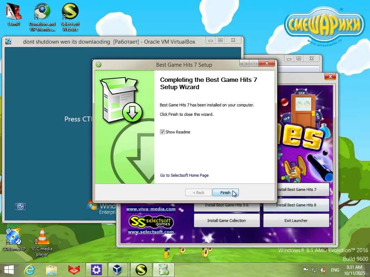Click the disabled Back button
This screenshot has width=370, height=277.
198,193
